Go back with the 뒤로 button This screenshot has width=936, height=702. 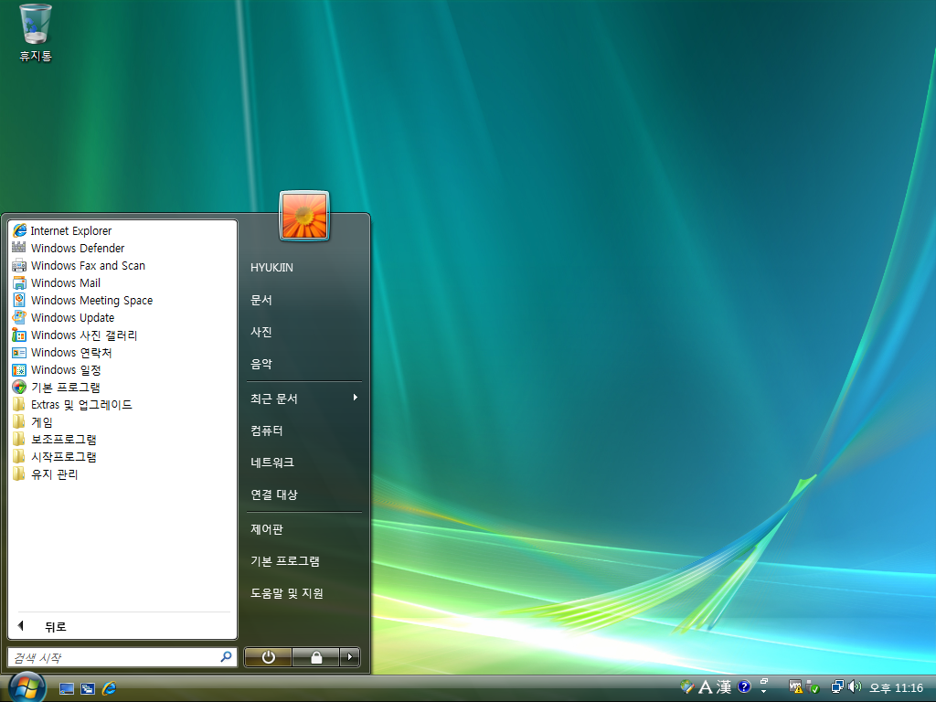(122, 626)
